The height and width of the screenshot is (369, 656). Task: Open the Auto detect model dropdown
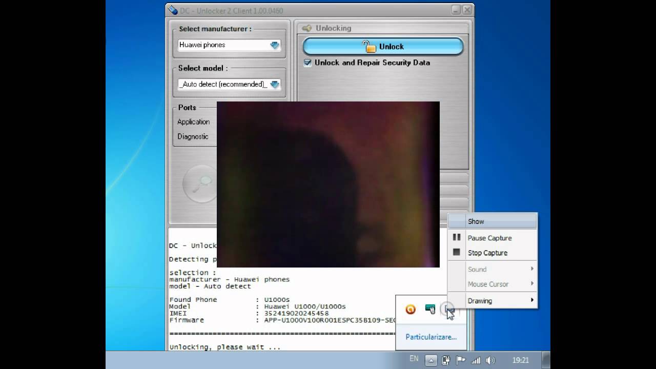pos(229,84)
